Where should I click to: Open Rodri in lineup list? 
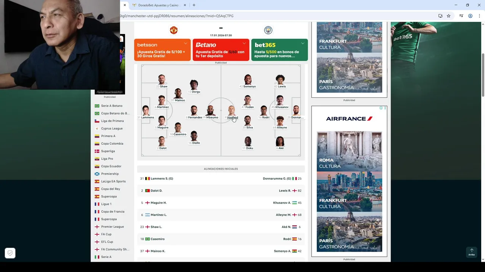coord(287,239)
